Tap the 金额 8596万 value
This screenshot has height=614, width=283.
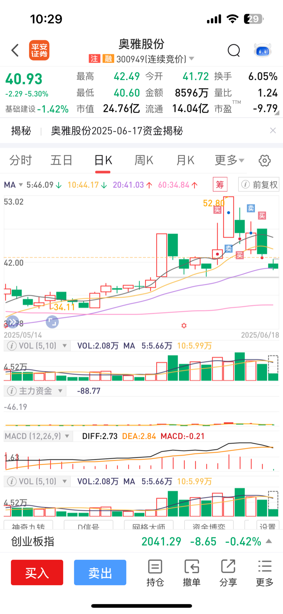click(x=192, y=93)
